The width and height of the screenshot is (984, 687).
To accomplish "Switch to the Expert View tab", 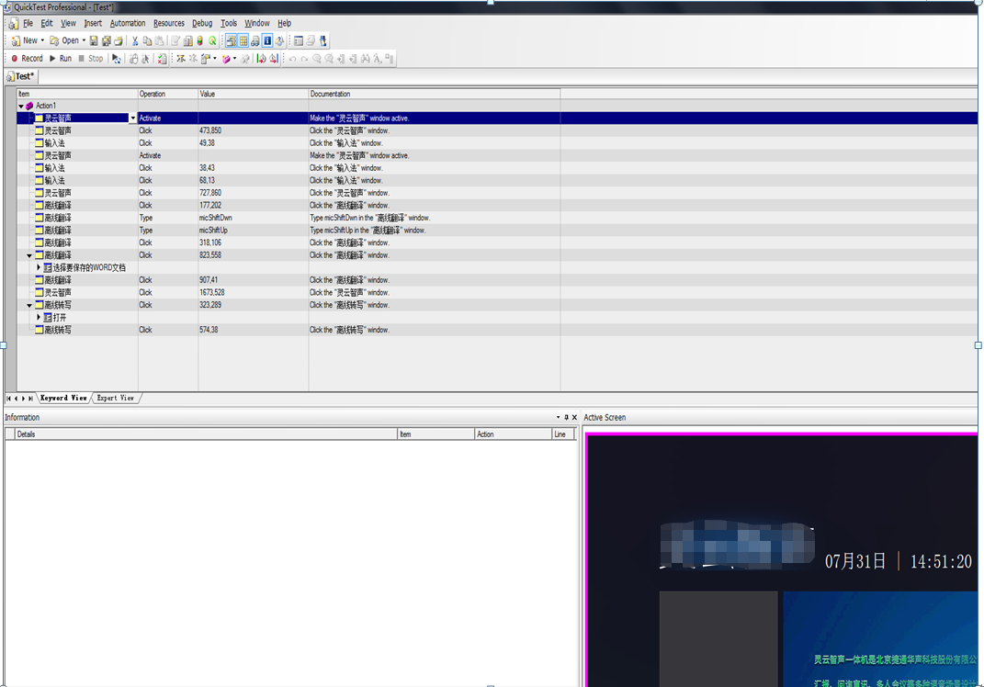I will click(x=116, y=398).
